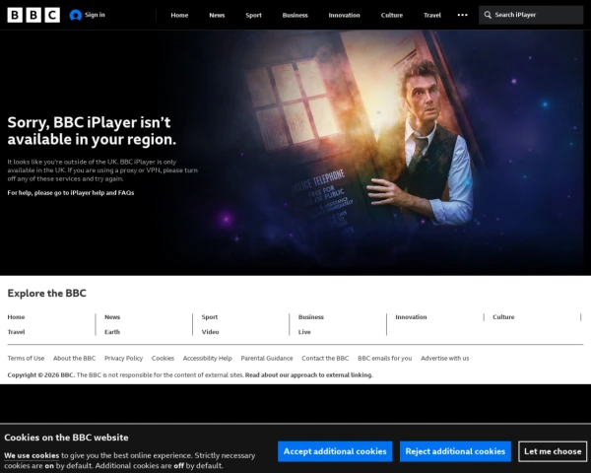The width and height of the screenshot is (591, 473).
Task: Select Innovation in the top navigation
Action: [x=344, y=15]
